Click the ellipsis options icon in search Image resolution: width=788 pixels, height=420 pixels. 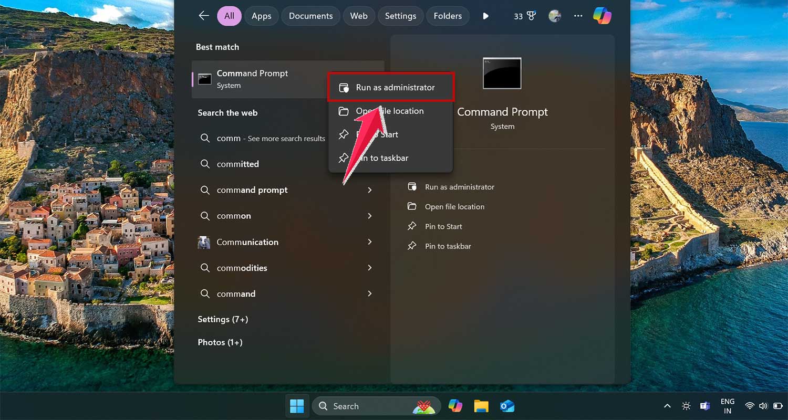[x=578, y=16]
